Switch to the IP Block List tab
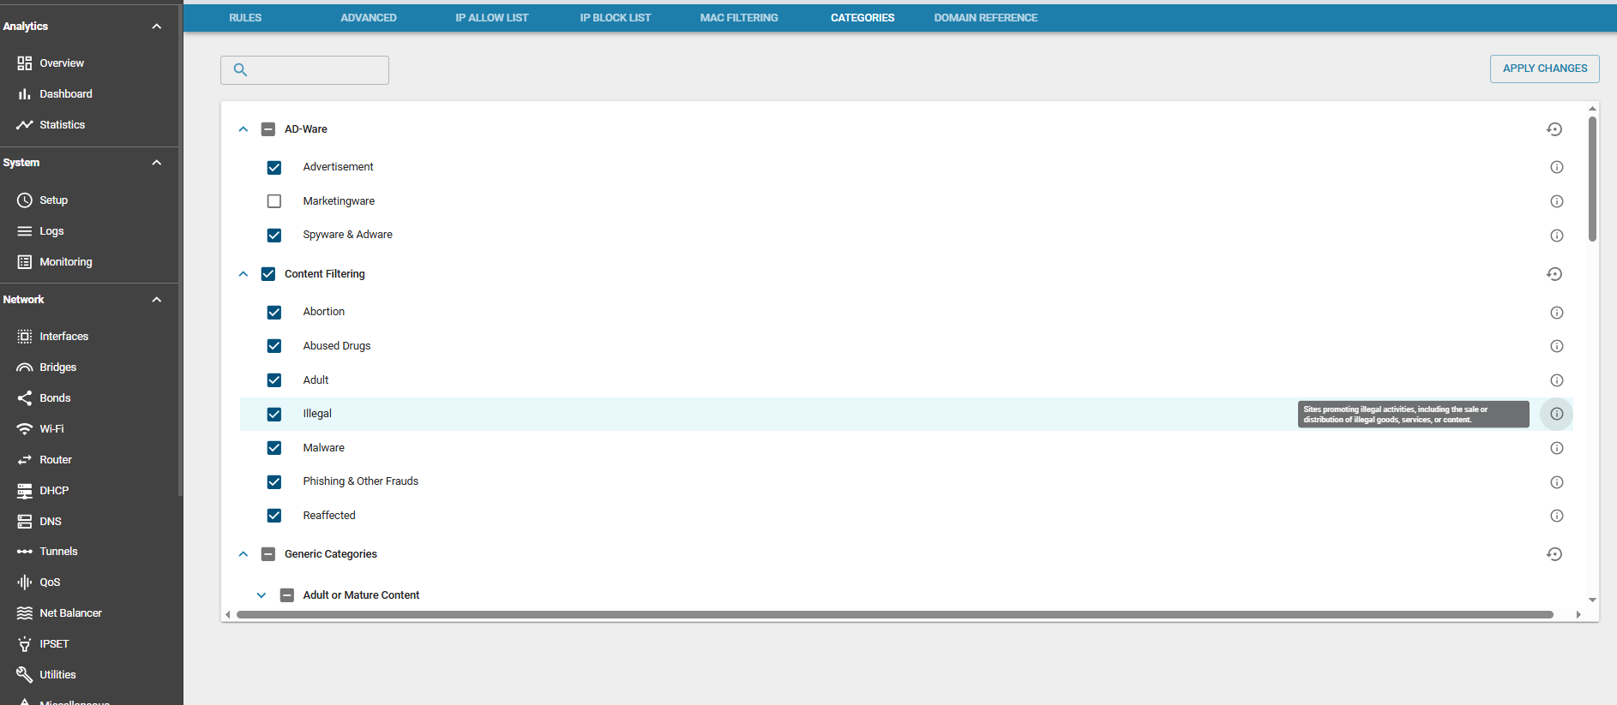 tap(615, 18)
